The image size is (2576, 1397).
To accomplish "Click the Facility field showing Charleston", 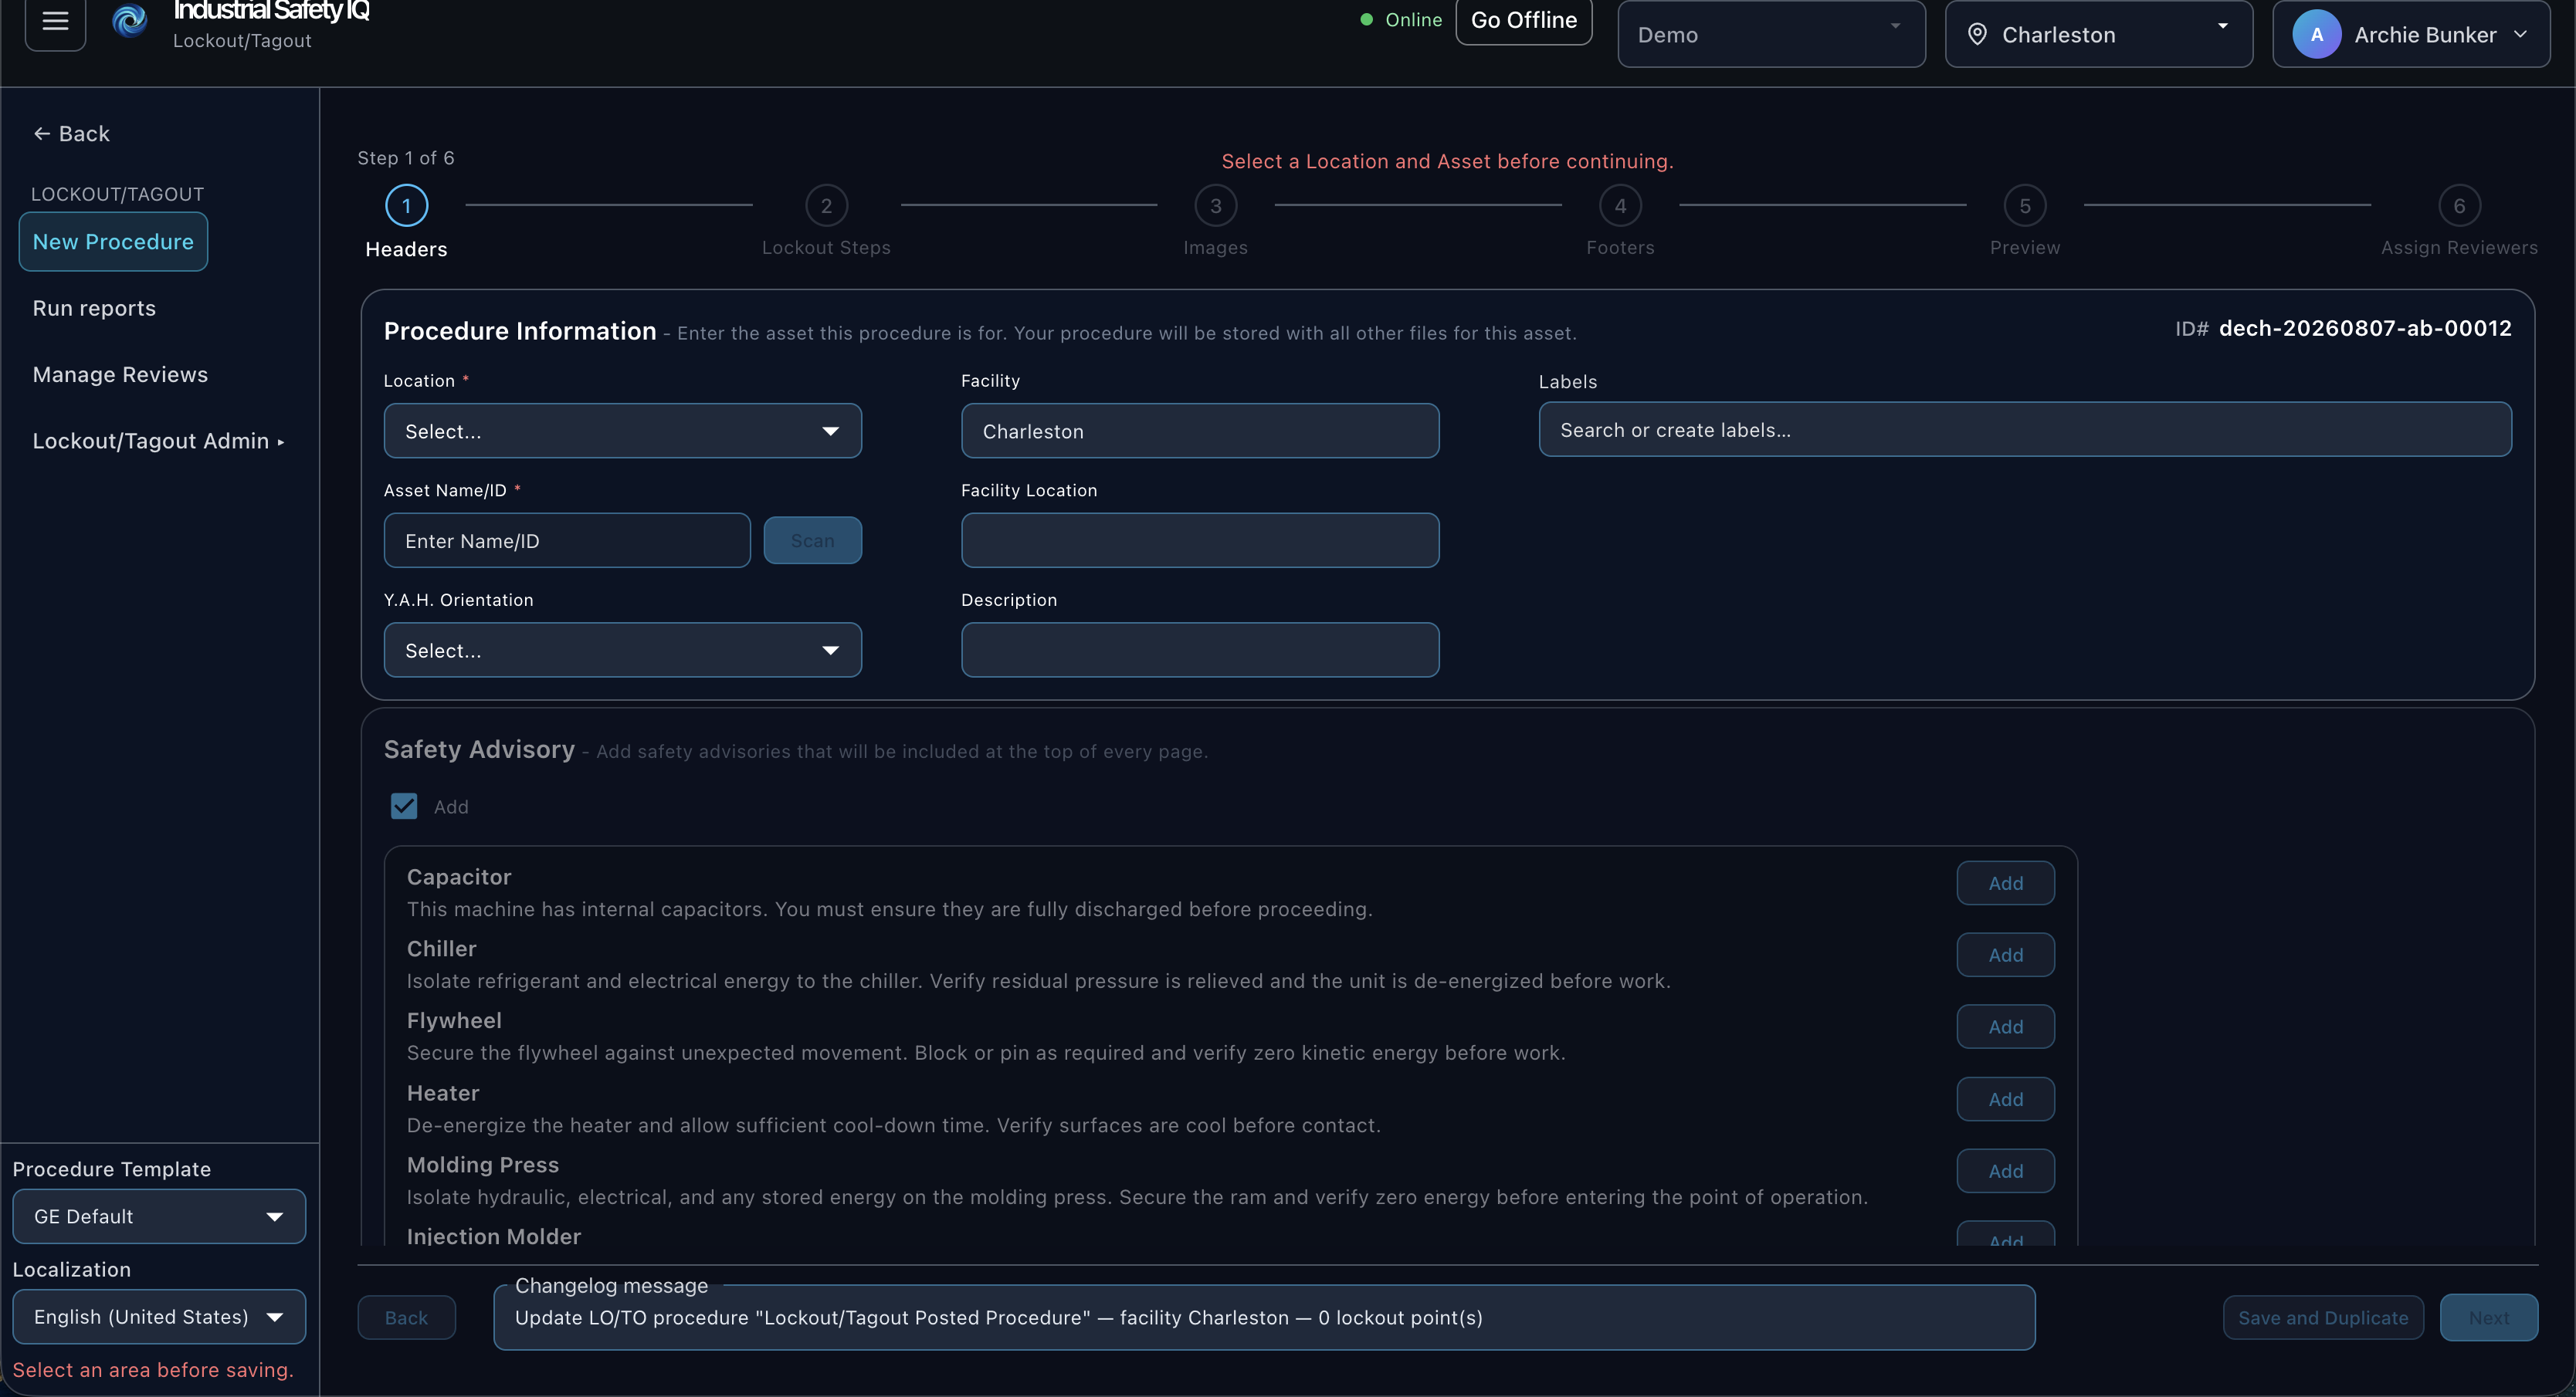I will coord(1200,431).
